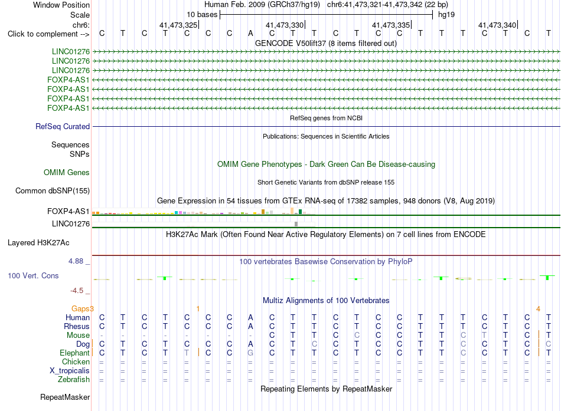Select the 'X_tropicalis' species row label

click(70, 371)
